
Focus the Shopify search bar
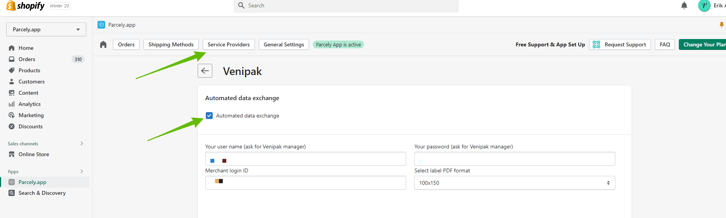pos(346,5)
